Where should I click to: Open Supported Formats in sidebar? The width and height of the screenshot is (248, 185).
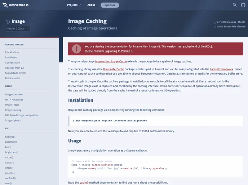point(15,73)
